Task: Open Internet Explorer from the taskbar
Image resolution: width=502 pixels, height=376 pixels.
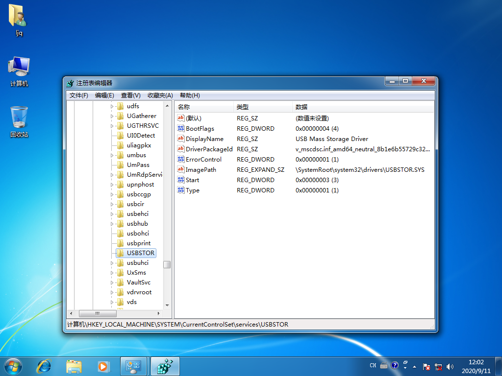Action: pyautogui.click(x=44, y=366)
